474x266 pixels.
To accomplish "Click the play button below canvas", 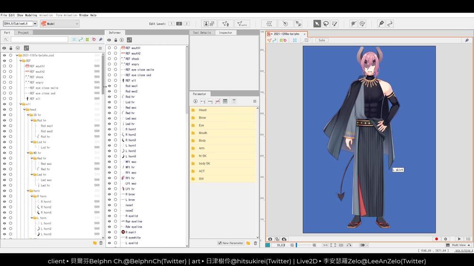I will (x=459, y=239).
